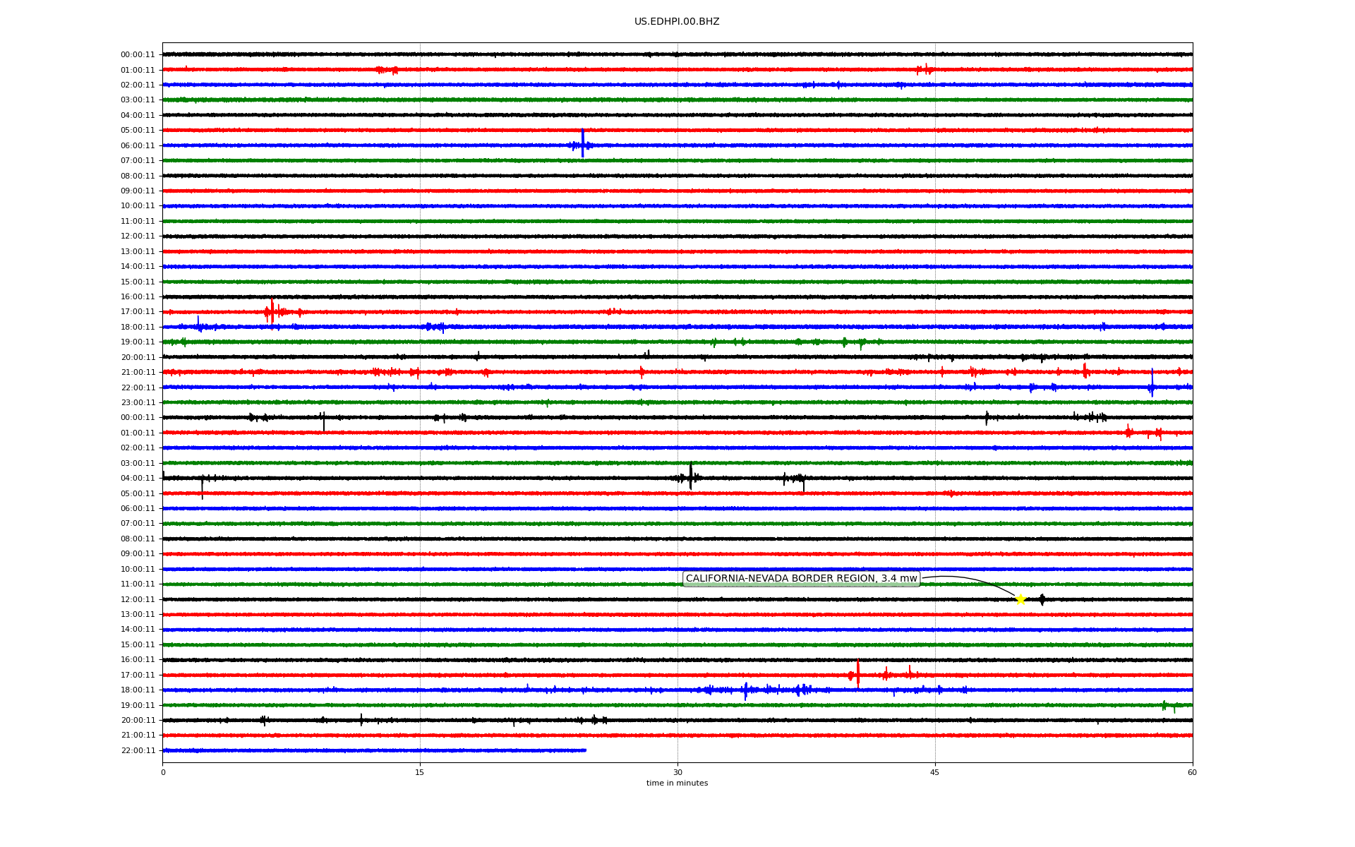Click the 23:00:11 row time label
The image size is (1355, 847).
(x=138, y=402)
